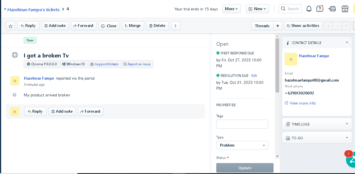Viewport: 355px width, 174px height.
Task: Click the Chrome 118.0.0.0 browser tag
Action: tap(42, 64)
